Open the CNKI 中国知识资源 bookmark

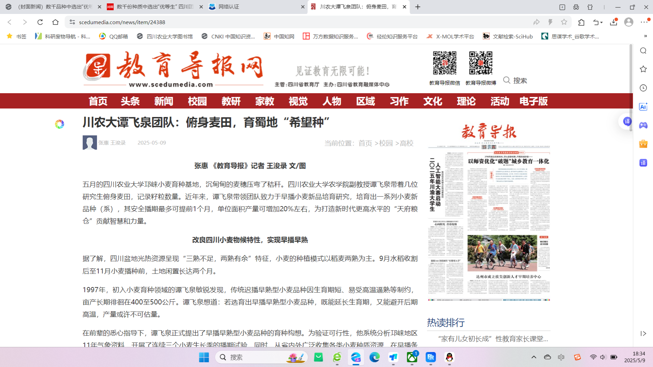[228, 36]
